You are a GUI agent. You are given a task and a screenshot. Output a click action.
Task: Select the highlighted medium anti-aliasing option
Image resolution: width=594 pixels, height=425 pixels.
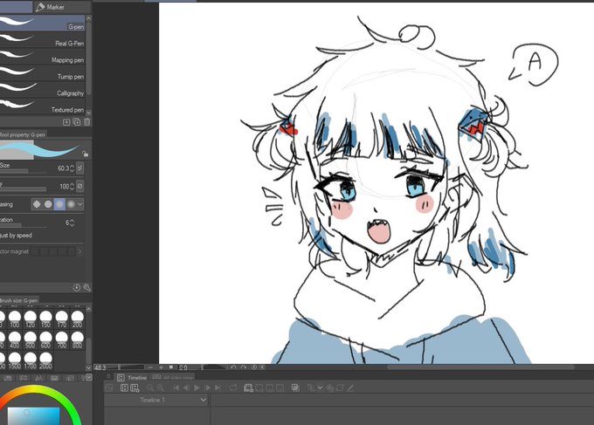[59, 204]
